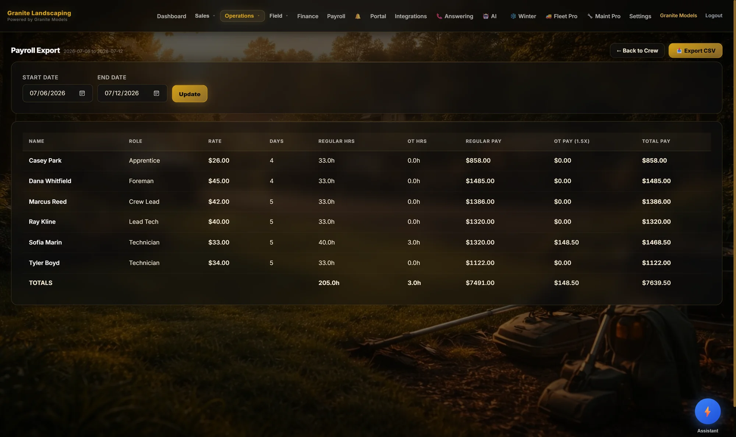Click the $7491.00 total regular pay
736x437 pixels.
(x=480, y=283)
